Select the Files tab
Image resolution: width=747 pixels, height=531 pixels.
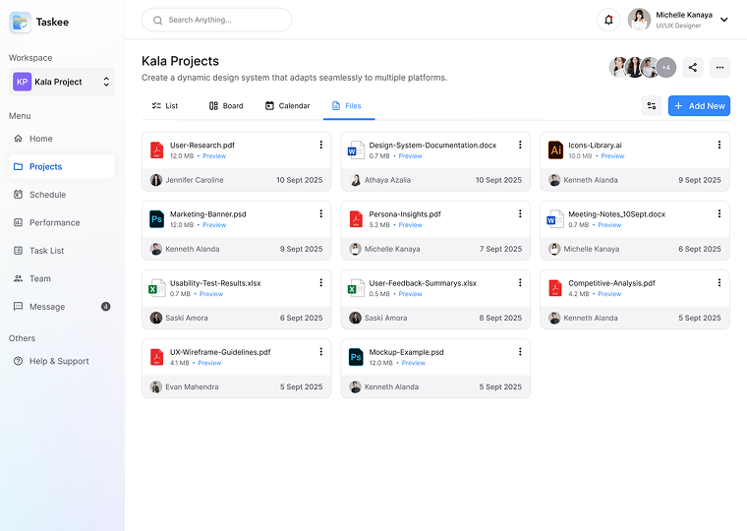tap(347, 106)
